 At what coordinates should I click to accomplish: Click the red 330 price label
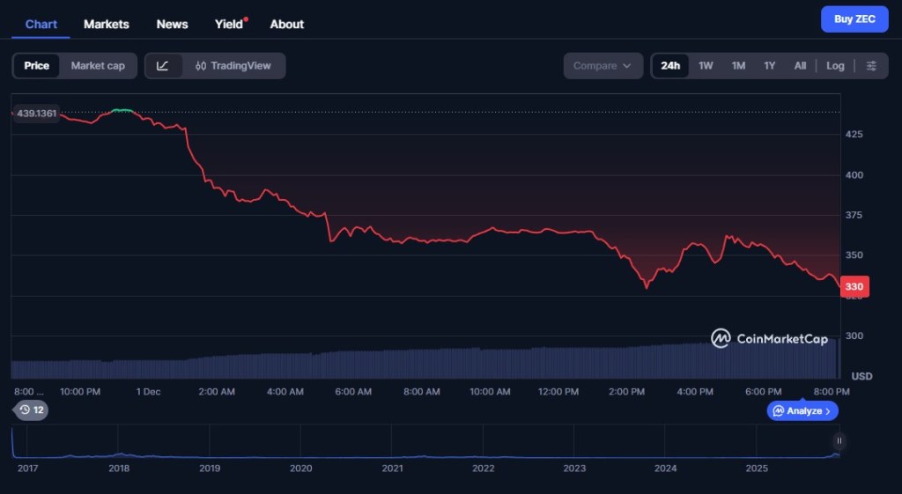(854, 286)
